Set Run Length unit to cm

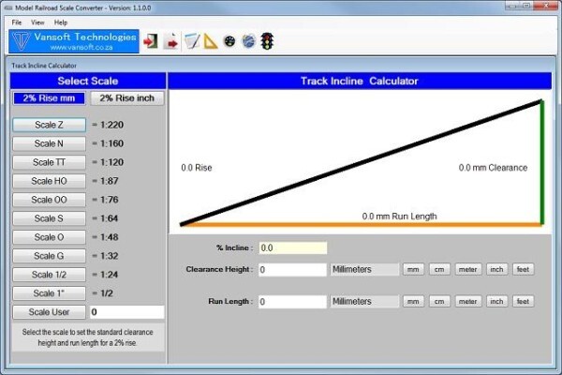pos(439,302)
